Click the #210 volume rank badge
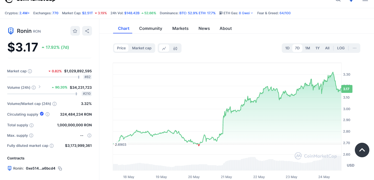 (87, 94)
